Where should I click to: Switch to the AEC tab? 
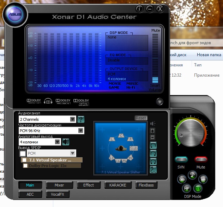pyautogui.click(x=30, y=194)
